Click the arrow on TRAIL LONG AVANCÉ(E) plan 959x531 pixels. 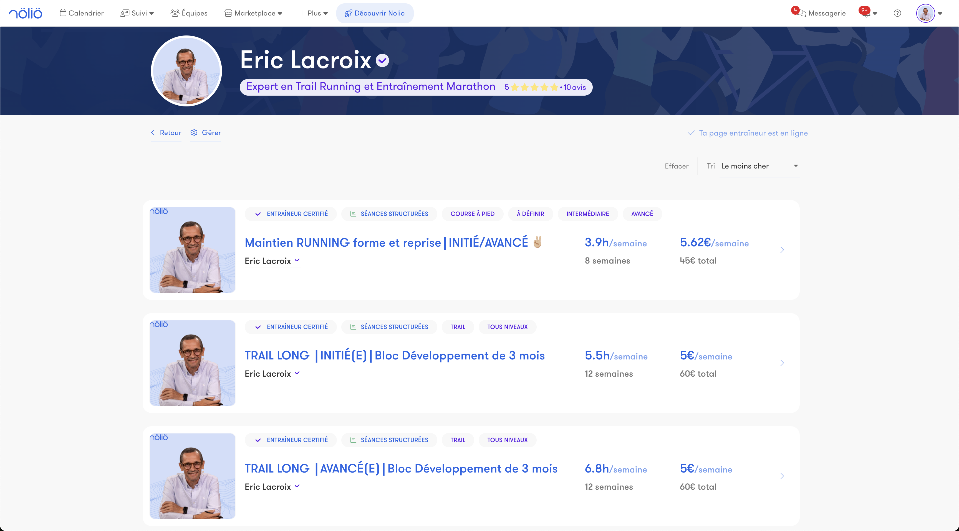[782, 476]
